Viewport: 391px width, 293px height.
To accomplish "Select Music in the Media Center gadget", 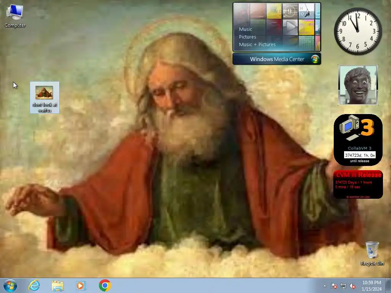I will (246, 29).
